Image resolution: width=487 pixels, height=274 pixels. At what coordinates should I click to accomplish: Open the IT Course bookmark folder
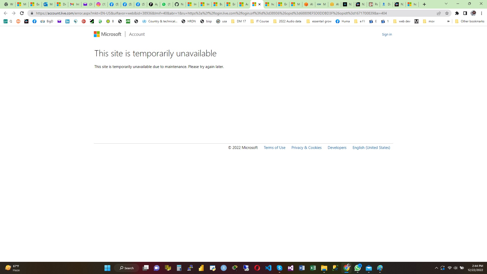tap(260, 21)
